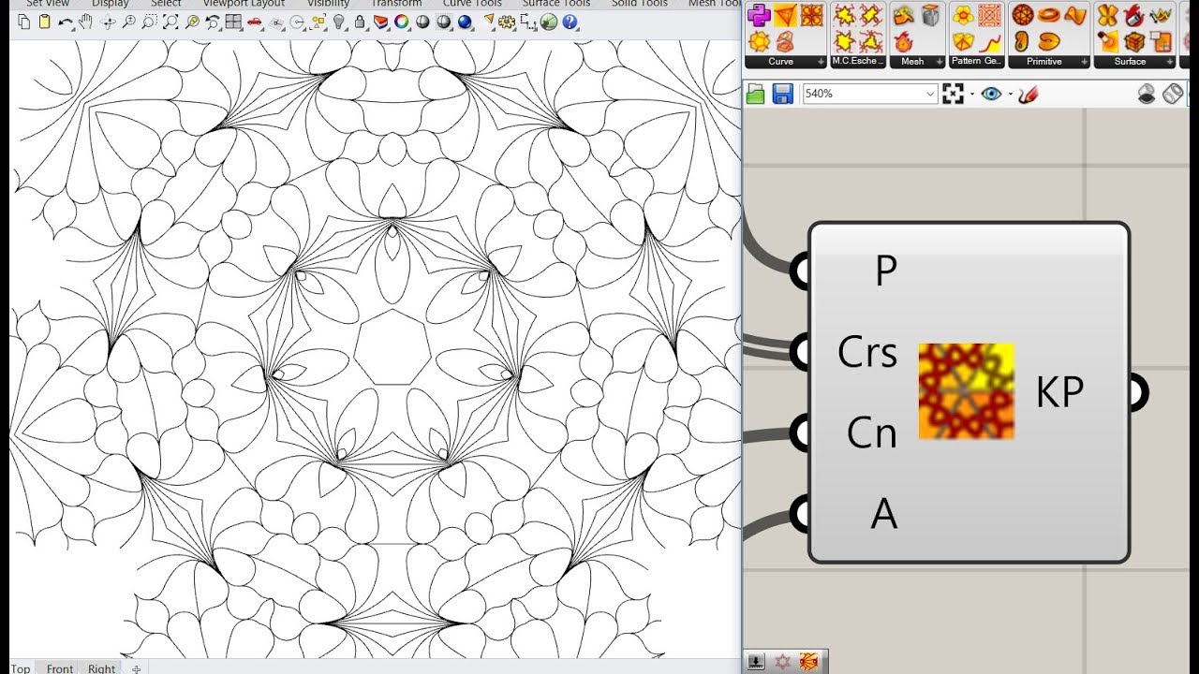Click the Undo View Change icon

213,22
